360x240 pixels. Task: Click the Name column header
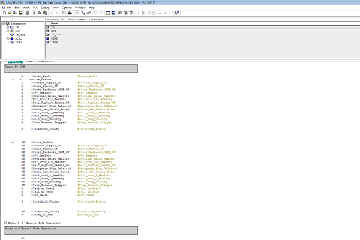point(205,23)
